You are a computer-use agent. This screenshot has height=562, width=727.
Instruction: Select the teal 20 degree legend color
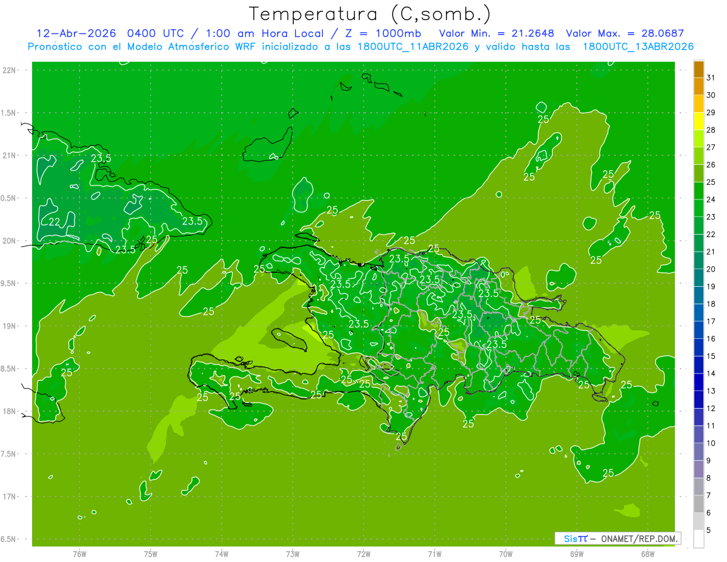click(x=699, y=260)
